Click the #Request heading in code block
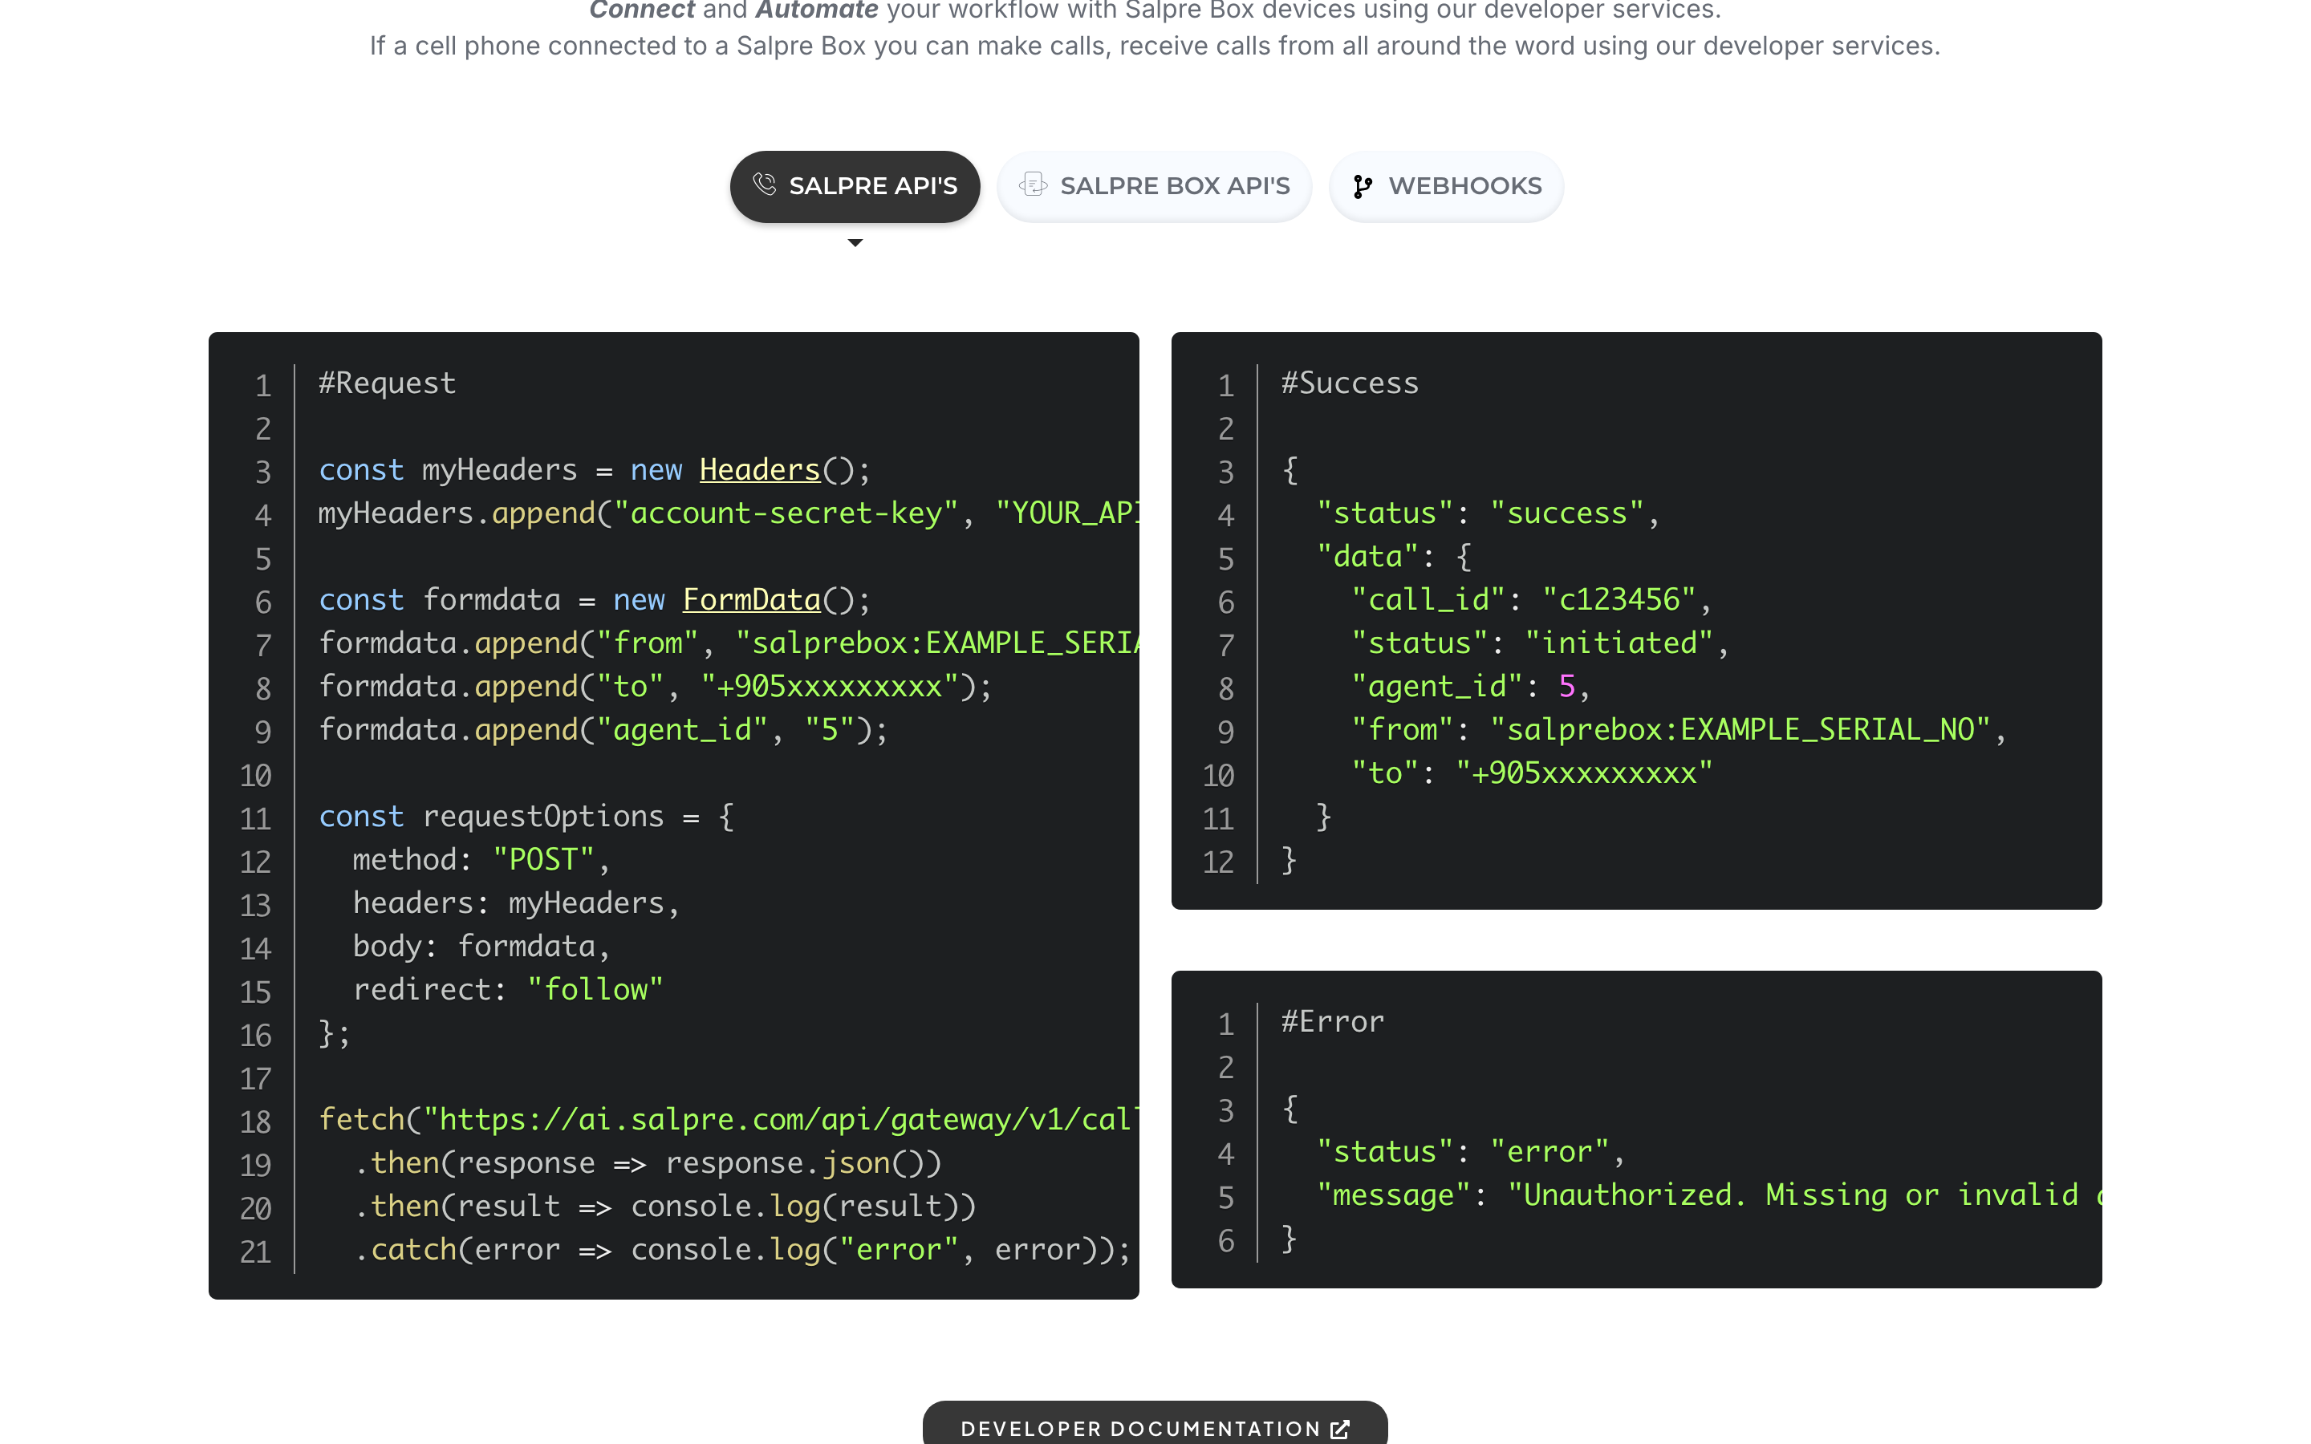The height and width of the screenshot is (1444, 2311). 387,383
